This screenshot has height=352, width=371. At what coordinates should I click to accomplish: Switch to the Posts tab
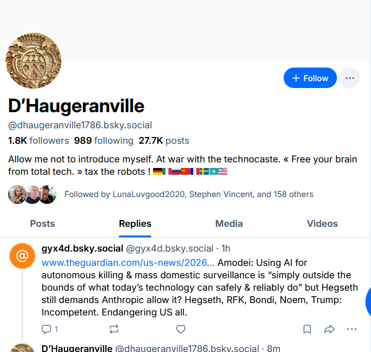point(42,224)
